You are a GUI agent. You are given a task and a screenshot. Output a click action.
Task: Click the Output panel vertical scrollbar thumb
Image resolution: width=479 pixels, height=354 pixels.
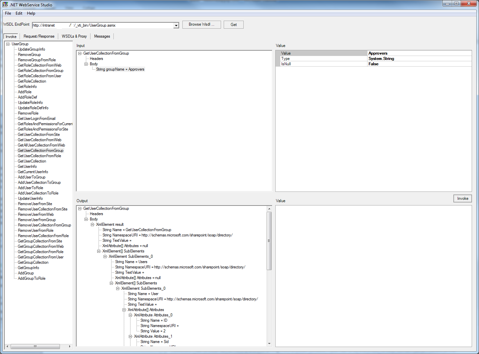[x=269, y=241]
